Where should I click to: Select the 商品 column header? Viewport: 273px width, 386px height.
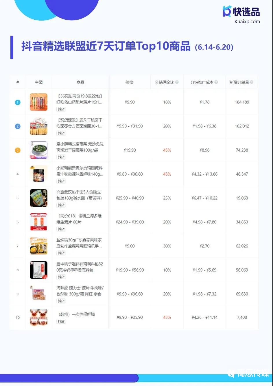[x=80, y=82]
